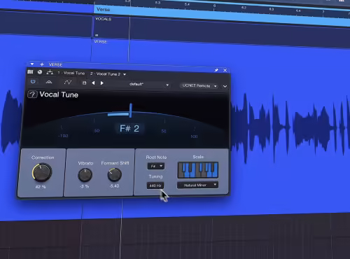Image resolution: width=350 pixels, height=259 pixels.
Task: Click the 'VERSE' title above plugin window
Action: click(55, 64)
